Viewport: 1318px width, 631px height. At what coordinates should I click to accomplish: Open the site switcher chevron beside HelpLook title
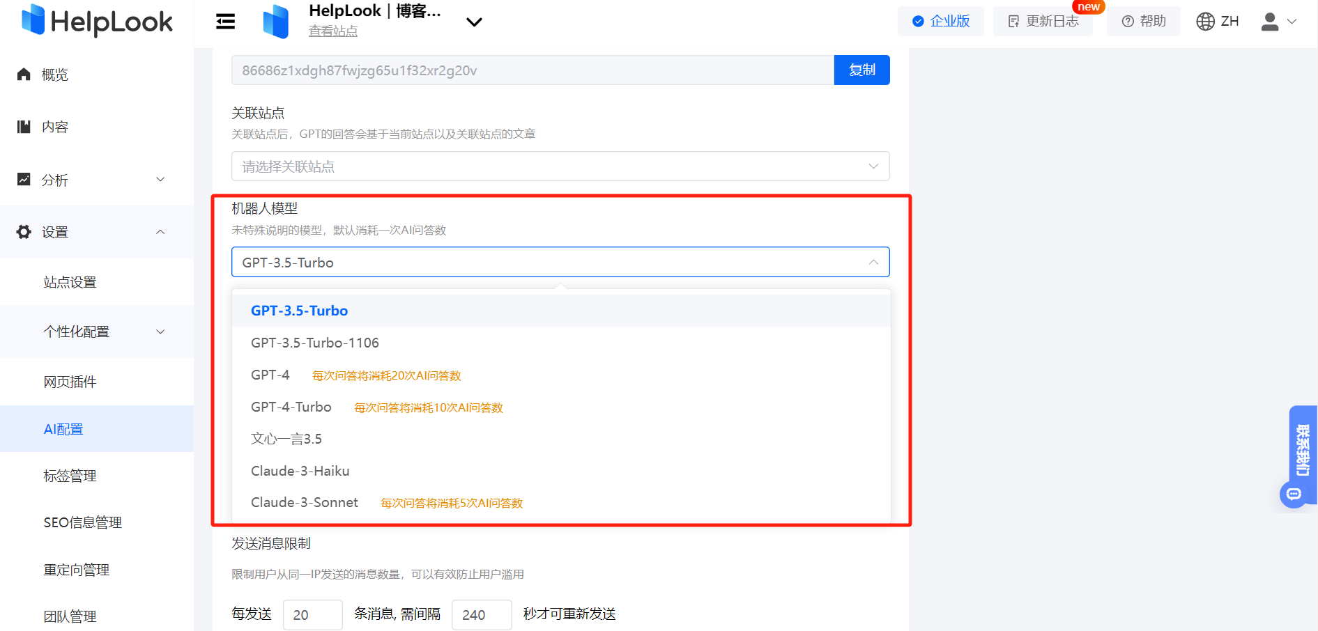tap(474, 22)
